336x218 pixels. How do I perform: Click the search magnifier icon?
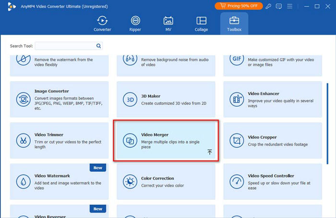pos(98,46)
